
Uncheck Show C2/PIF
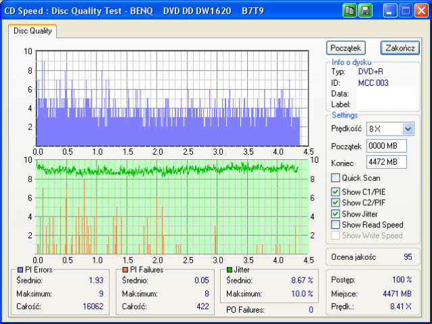click(335, 202)
